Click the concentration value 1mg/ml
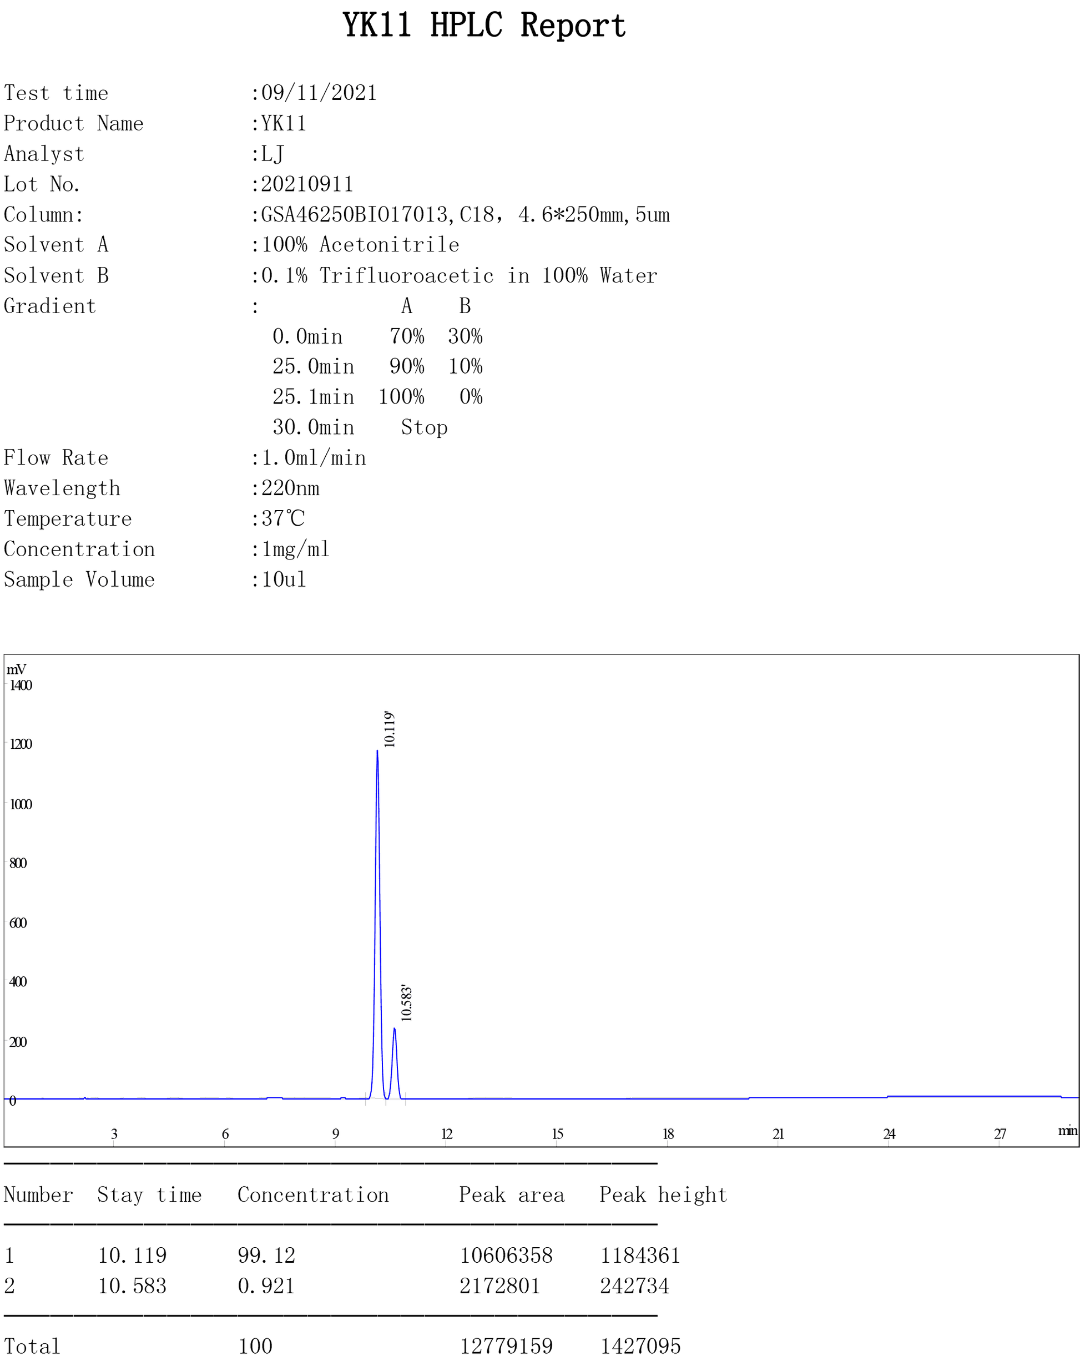The height and width of the screenshot is (1361, 1080). 295,549
